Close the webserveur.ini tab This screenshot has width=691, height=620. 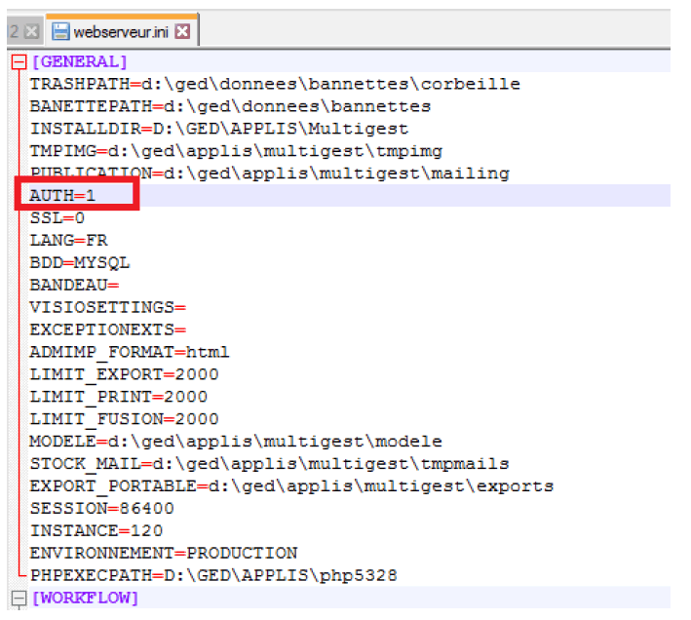[182, 31]
